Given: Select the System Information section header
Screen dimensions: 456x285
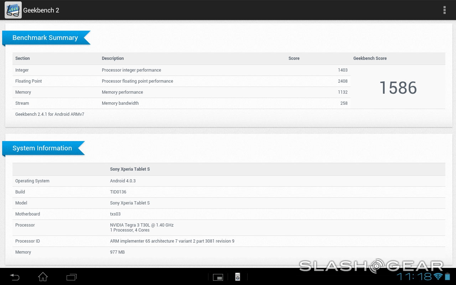Looking at the screenshot, I should (42, 148).
